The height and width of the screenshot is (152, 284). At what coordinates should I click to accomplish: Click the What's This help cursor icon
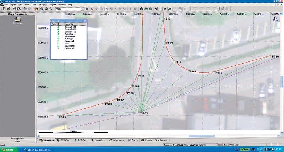pos(157,8)
